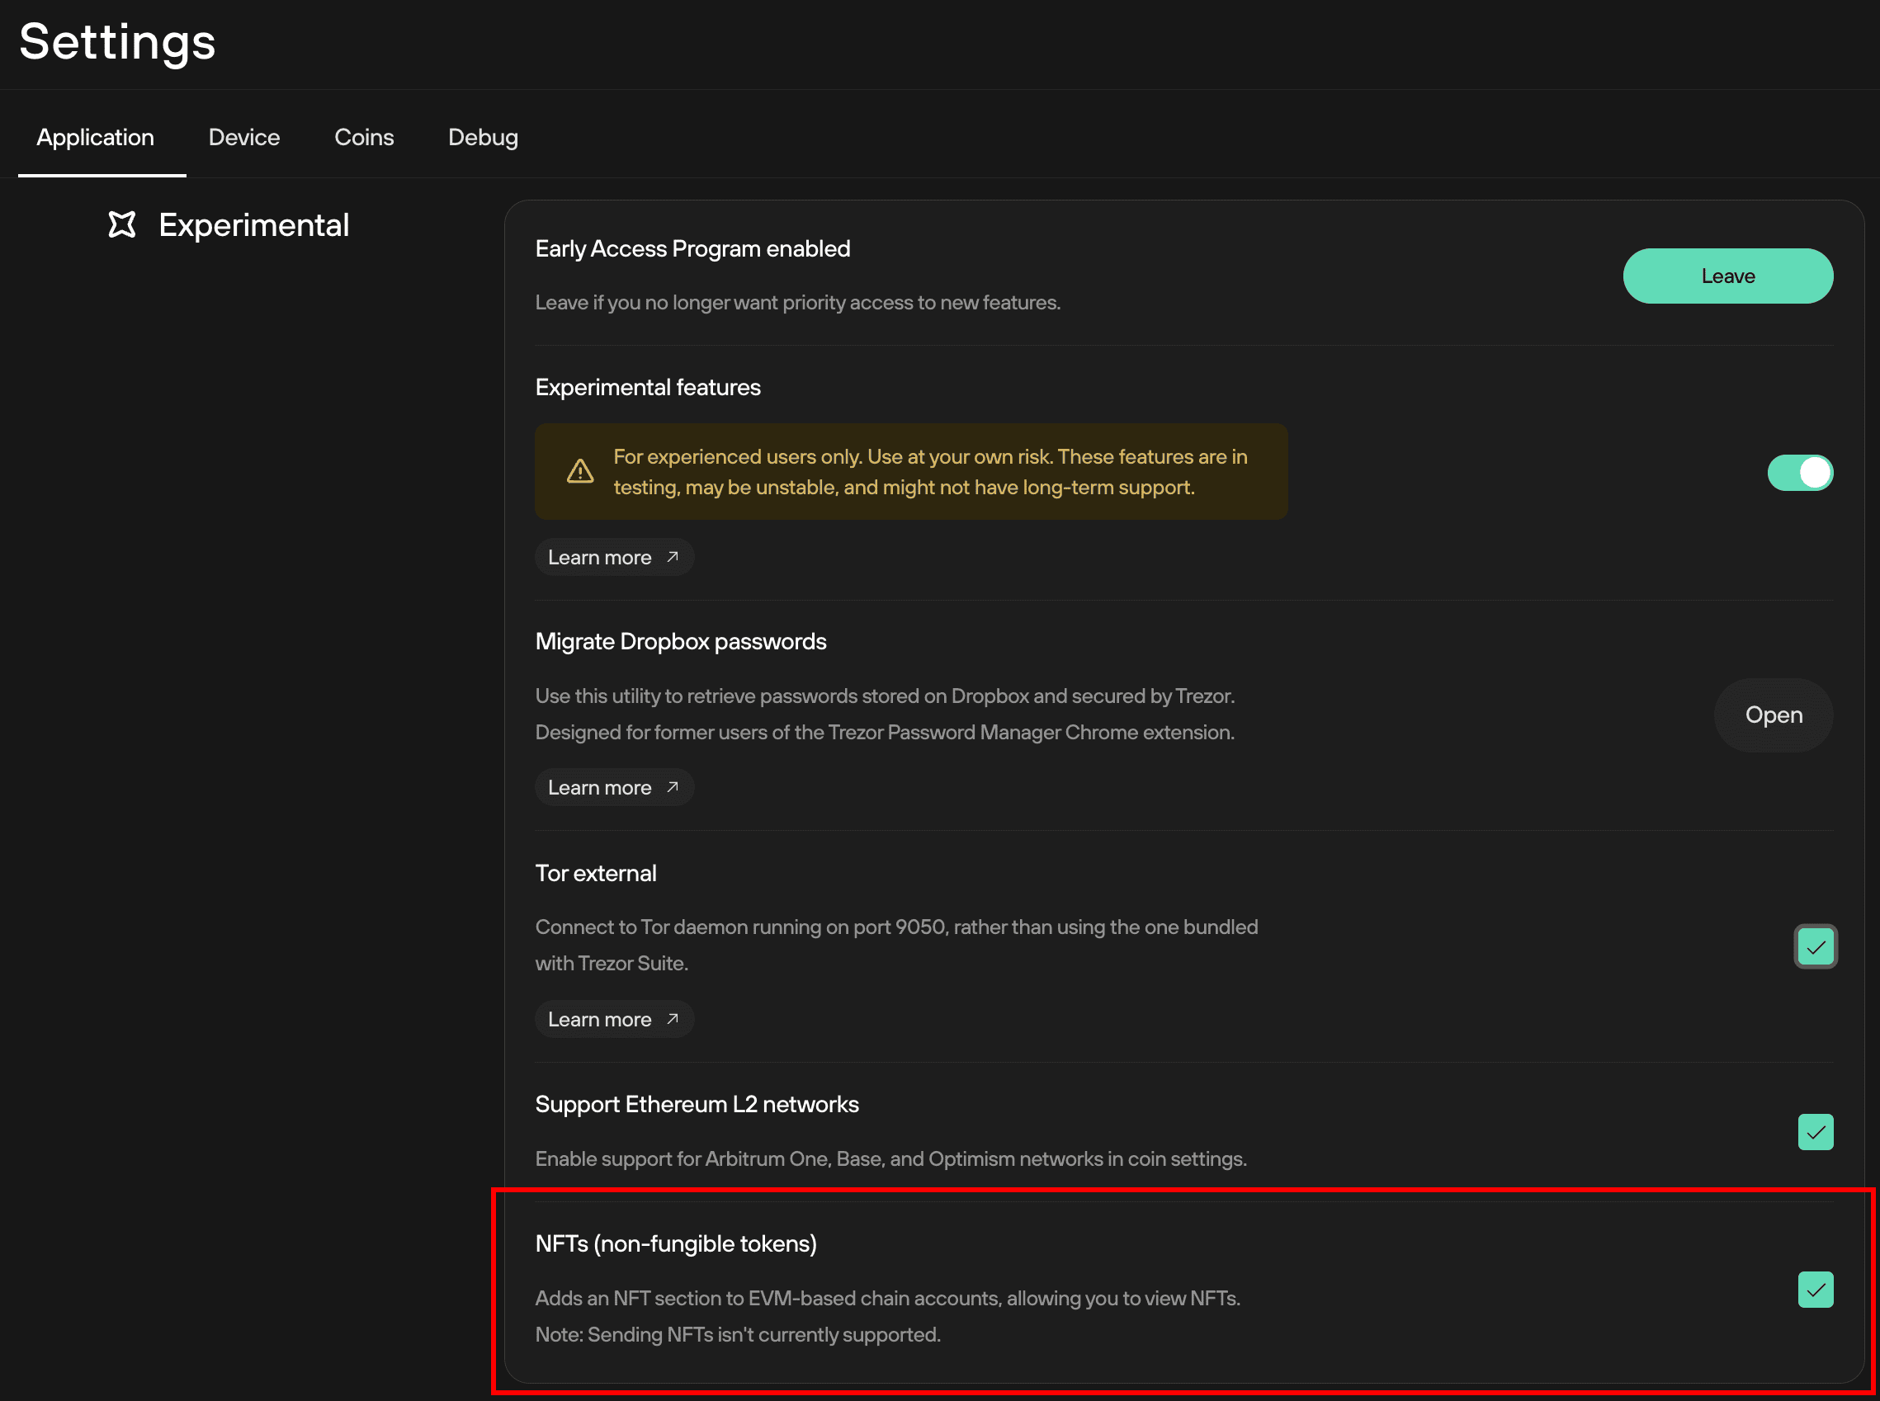Click the 'Early Access Program enabled' title
The height and width of the screenshot is (1401, 1880).
click(692, 248)
